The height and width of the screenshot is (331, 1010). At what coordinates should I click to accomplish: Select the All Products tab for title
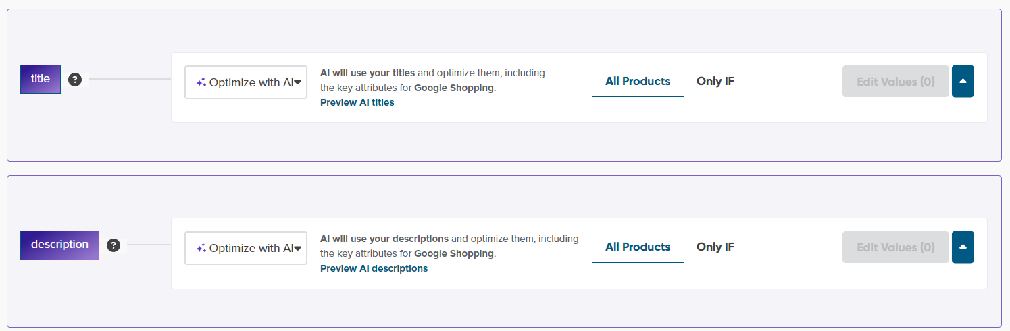pyautogui.click(x=637, y=81)
